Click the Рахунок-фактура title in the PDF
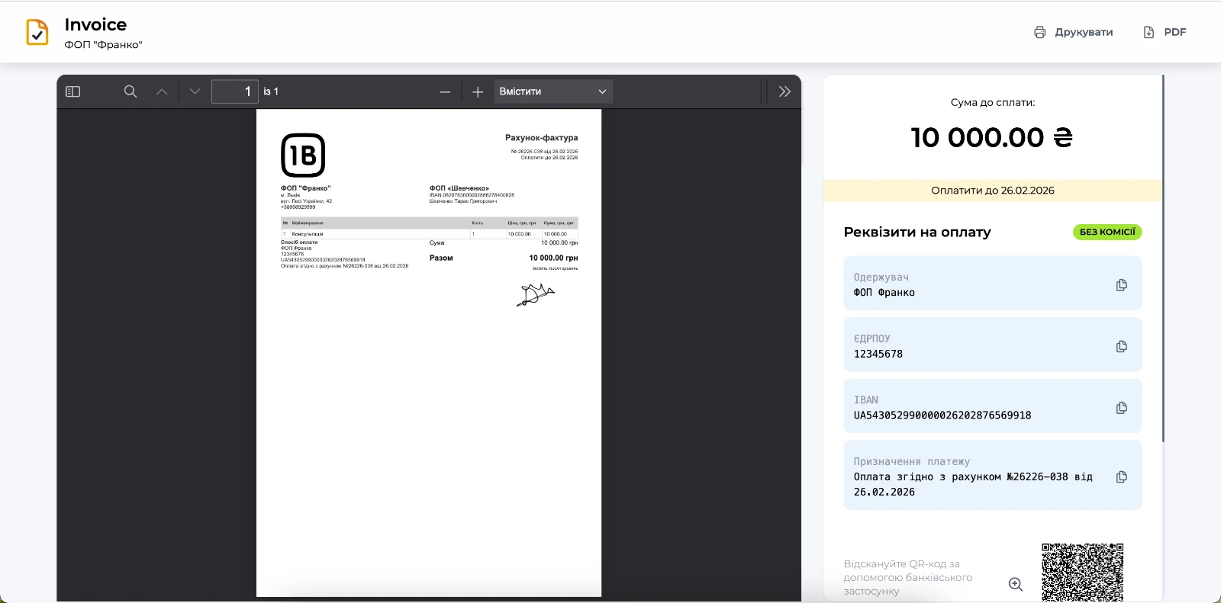The height and width of the screenshot is (603, 1221). click(541, 138)
